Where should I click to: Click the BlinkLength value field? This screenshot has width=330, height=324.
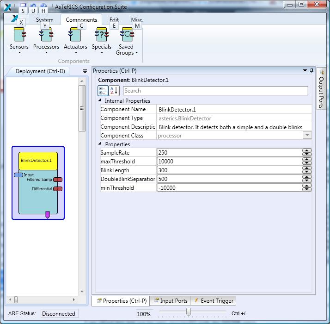[230, 170]
